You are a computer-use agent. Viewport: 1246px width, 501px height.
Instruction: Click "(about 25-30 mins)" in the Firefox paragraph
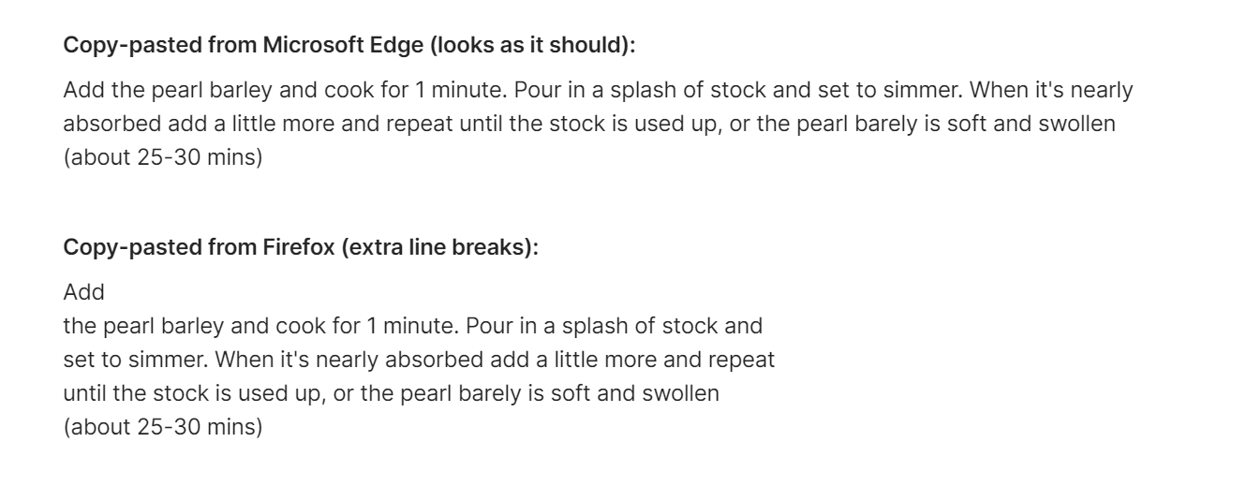click(x=162, y=427)
